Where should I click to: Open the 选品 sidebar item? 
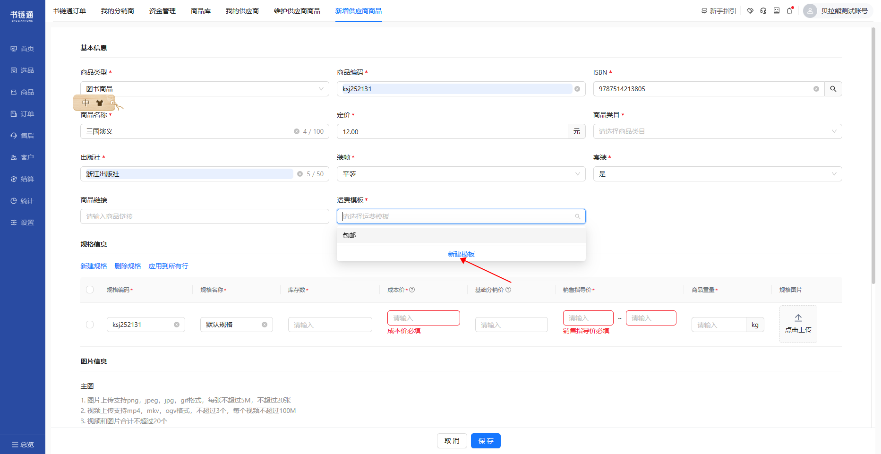22,70
